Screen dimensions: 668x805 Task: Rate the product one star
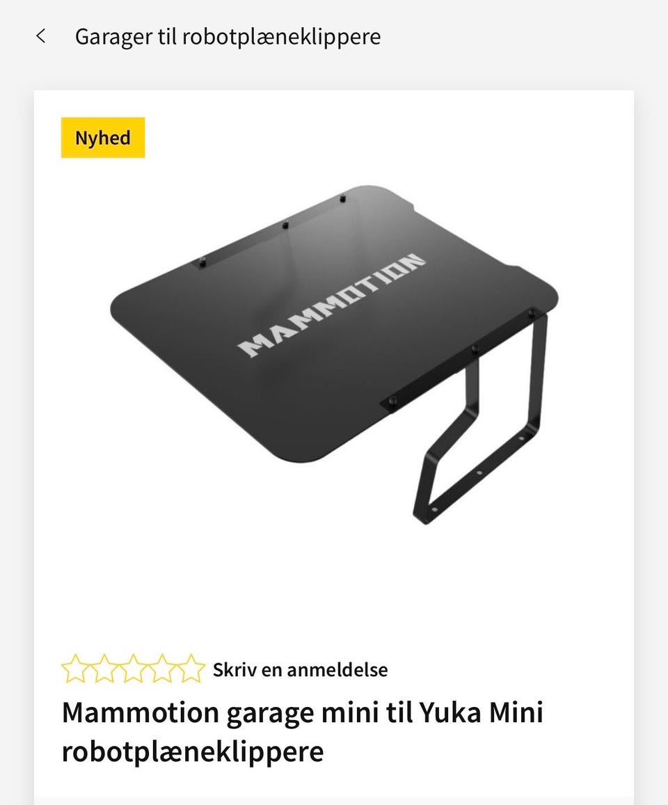click(x=74, y=669)
